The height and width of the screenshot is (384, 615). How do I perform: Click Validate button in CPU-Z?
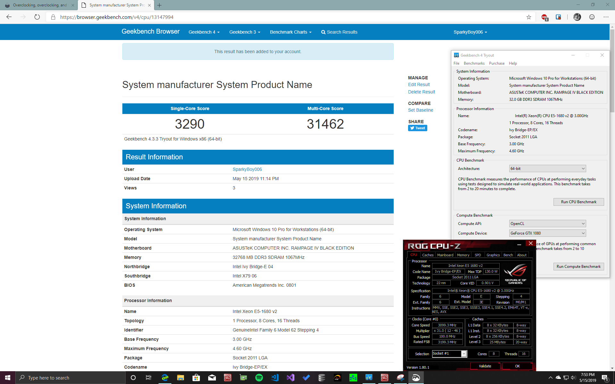tap(485, 366)
